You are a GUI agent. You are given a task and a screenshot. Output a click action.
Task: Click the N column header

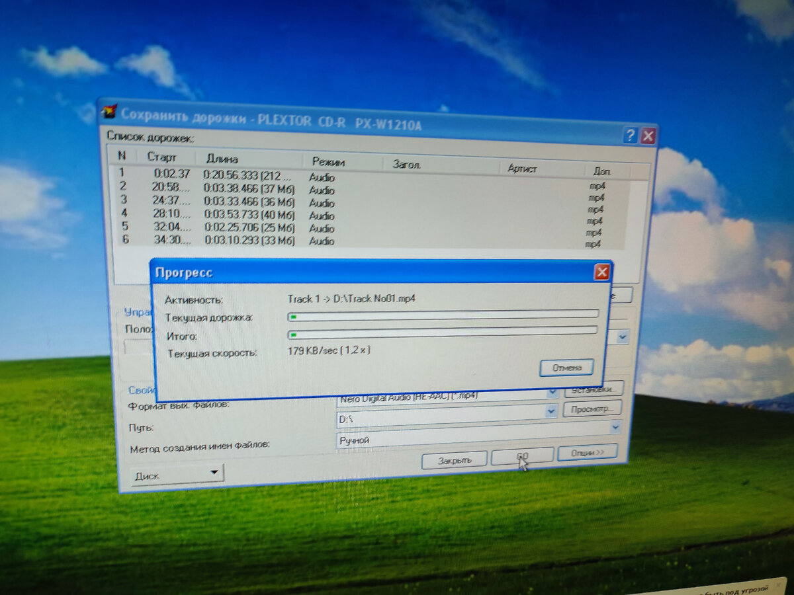pos(122,156)
